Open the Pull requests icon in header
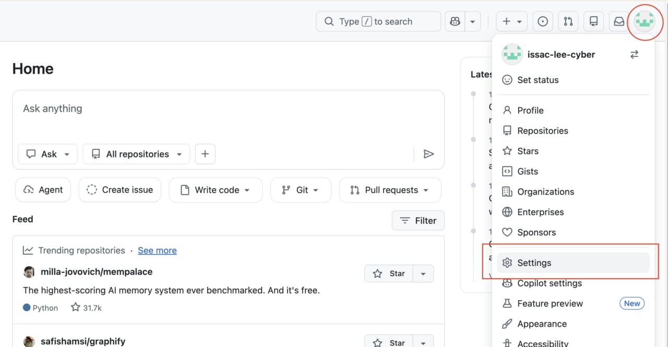The width and height of the screenshot is (668, 347). tap(568, 21)
